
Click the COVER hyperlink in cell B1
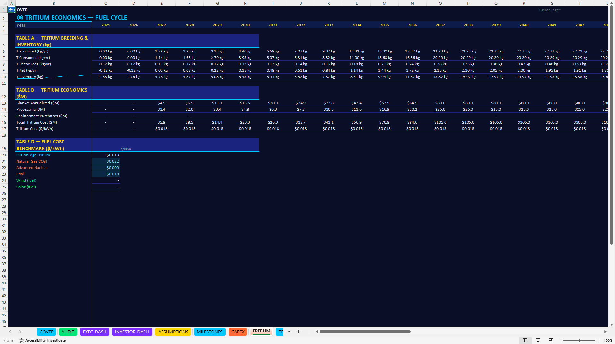(x=22, y=10)
